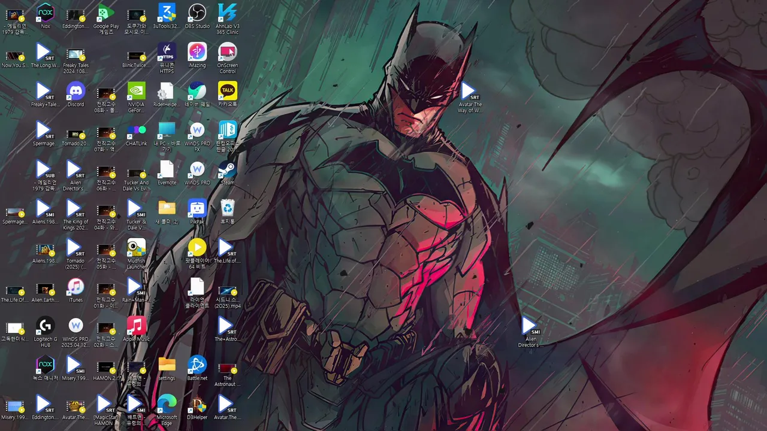Viewport: 767px width, 431px height.
Task: Select 고독한미식 video file
Action: pyautogui.click(x=15, y=329)
